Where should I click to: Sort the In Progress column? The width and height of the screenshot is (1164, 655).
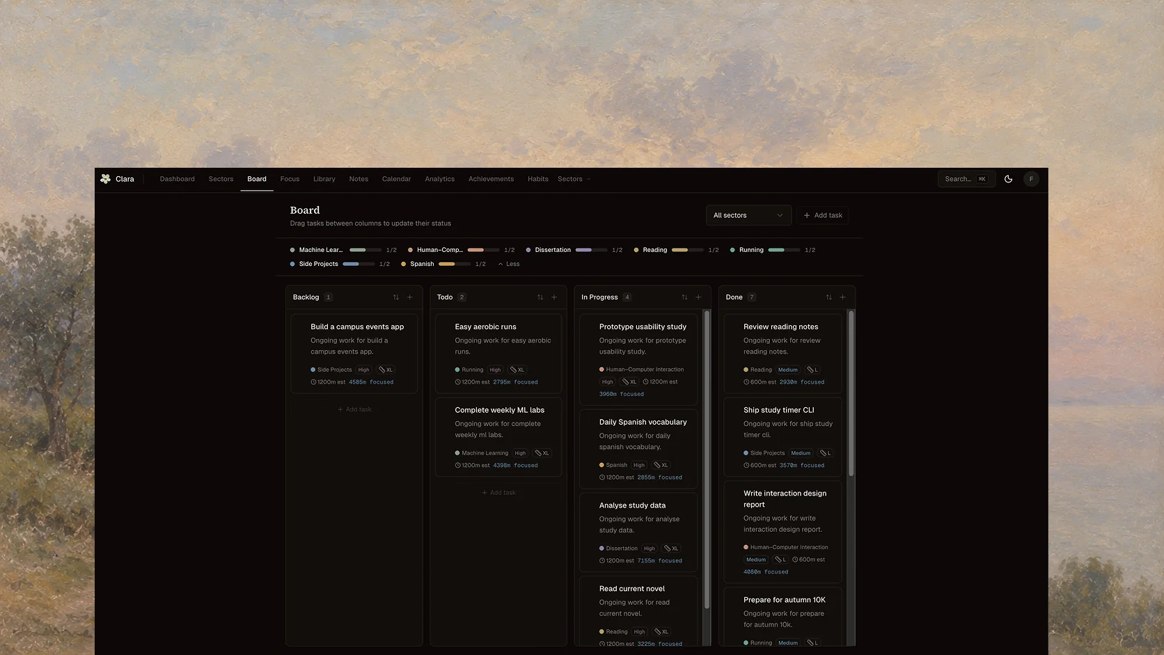tap(684, 297)
